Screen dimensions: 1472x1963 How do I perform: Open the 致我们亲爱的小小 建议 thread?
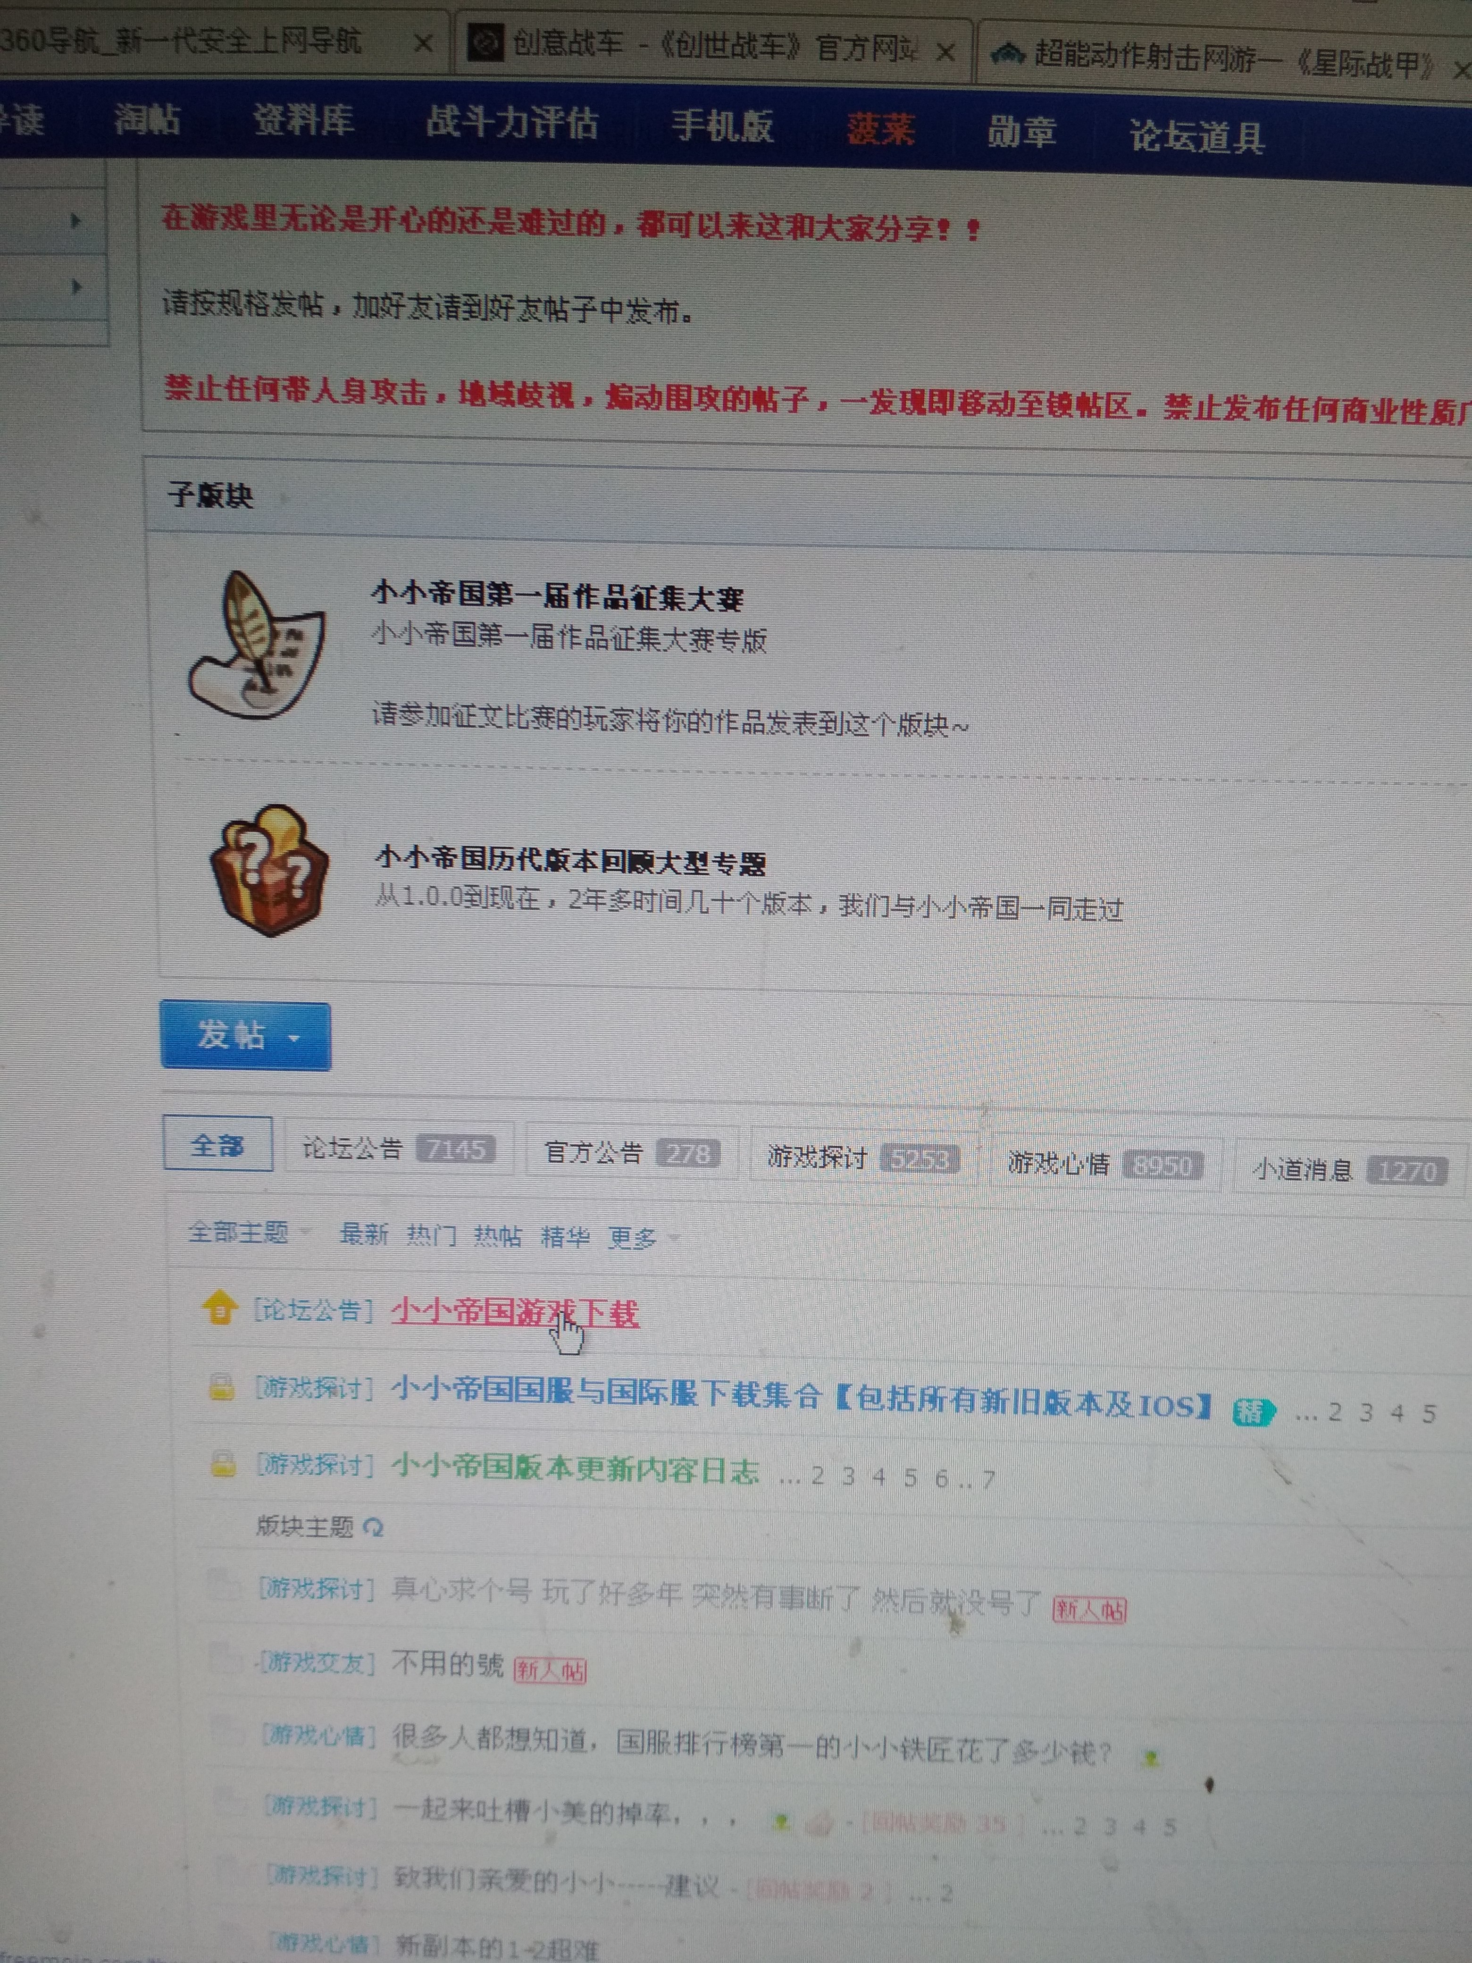point(556,1880)
